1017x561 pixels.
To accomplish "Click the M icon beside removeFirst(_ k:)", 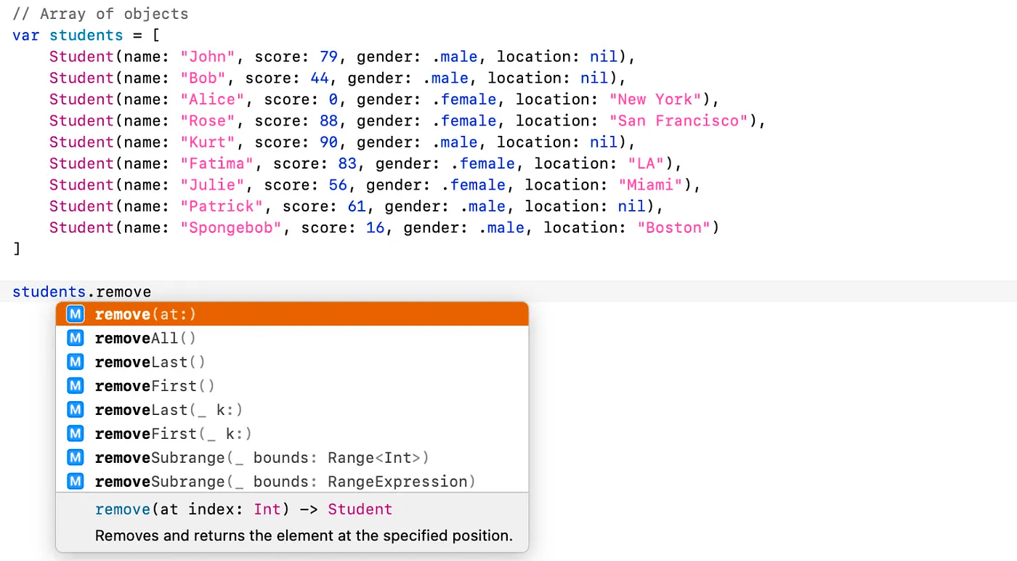I will tap(75, 434).
